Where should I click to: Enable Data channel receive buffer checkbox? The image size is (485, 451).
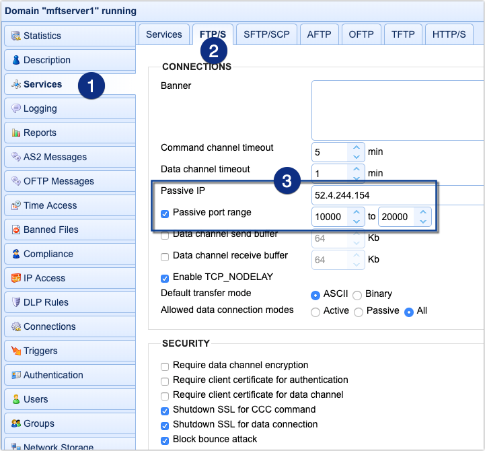[x=165, y=257]
